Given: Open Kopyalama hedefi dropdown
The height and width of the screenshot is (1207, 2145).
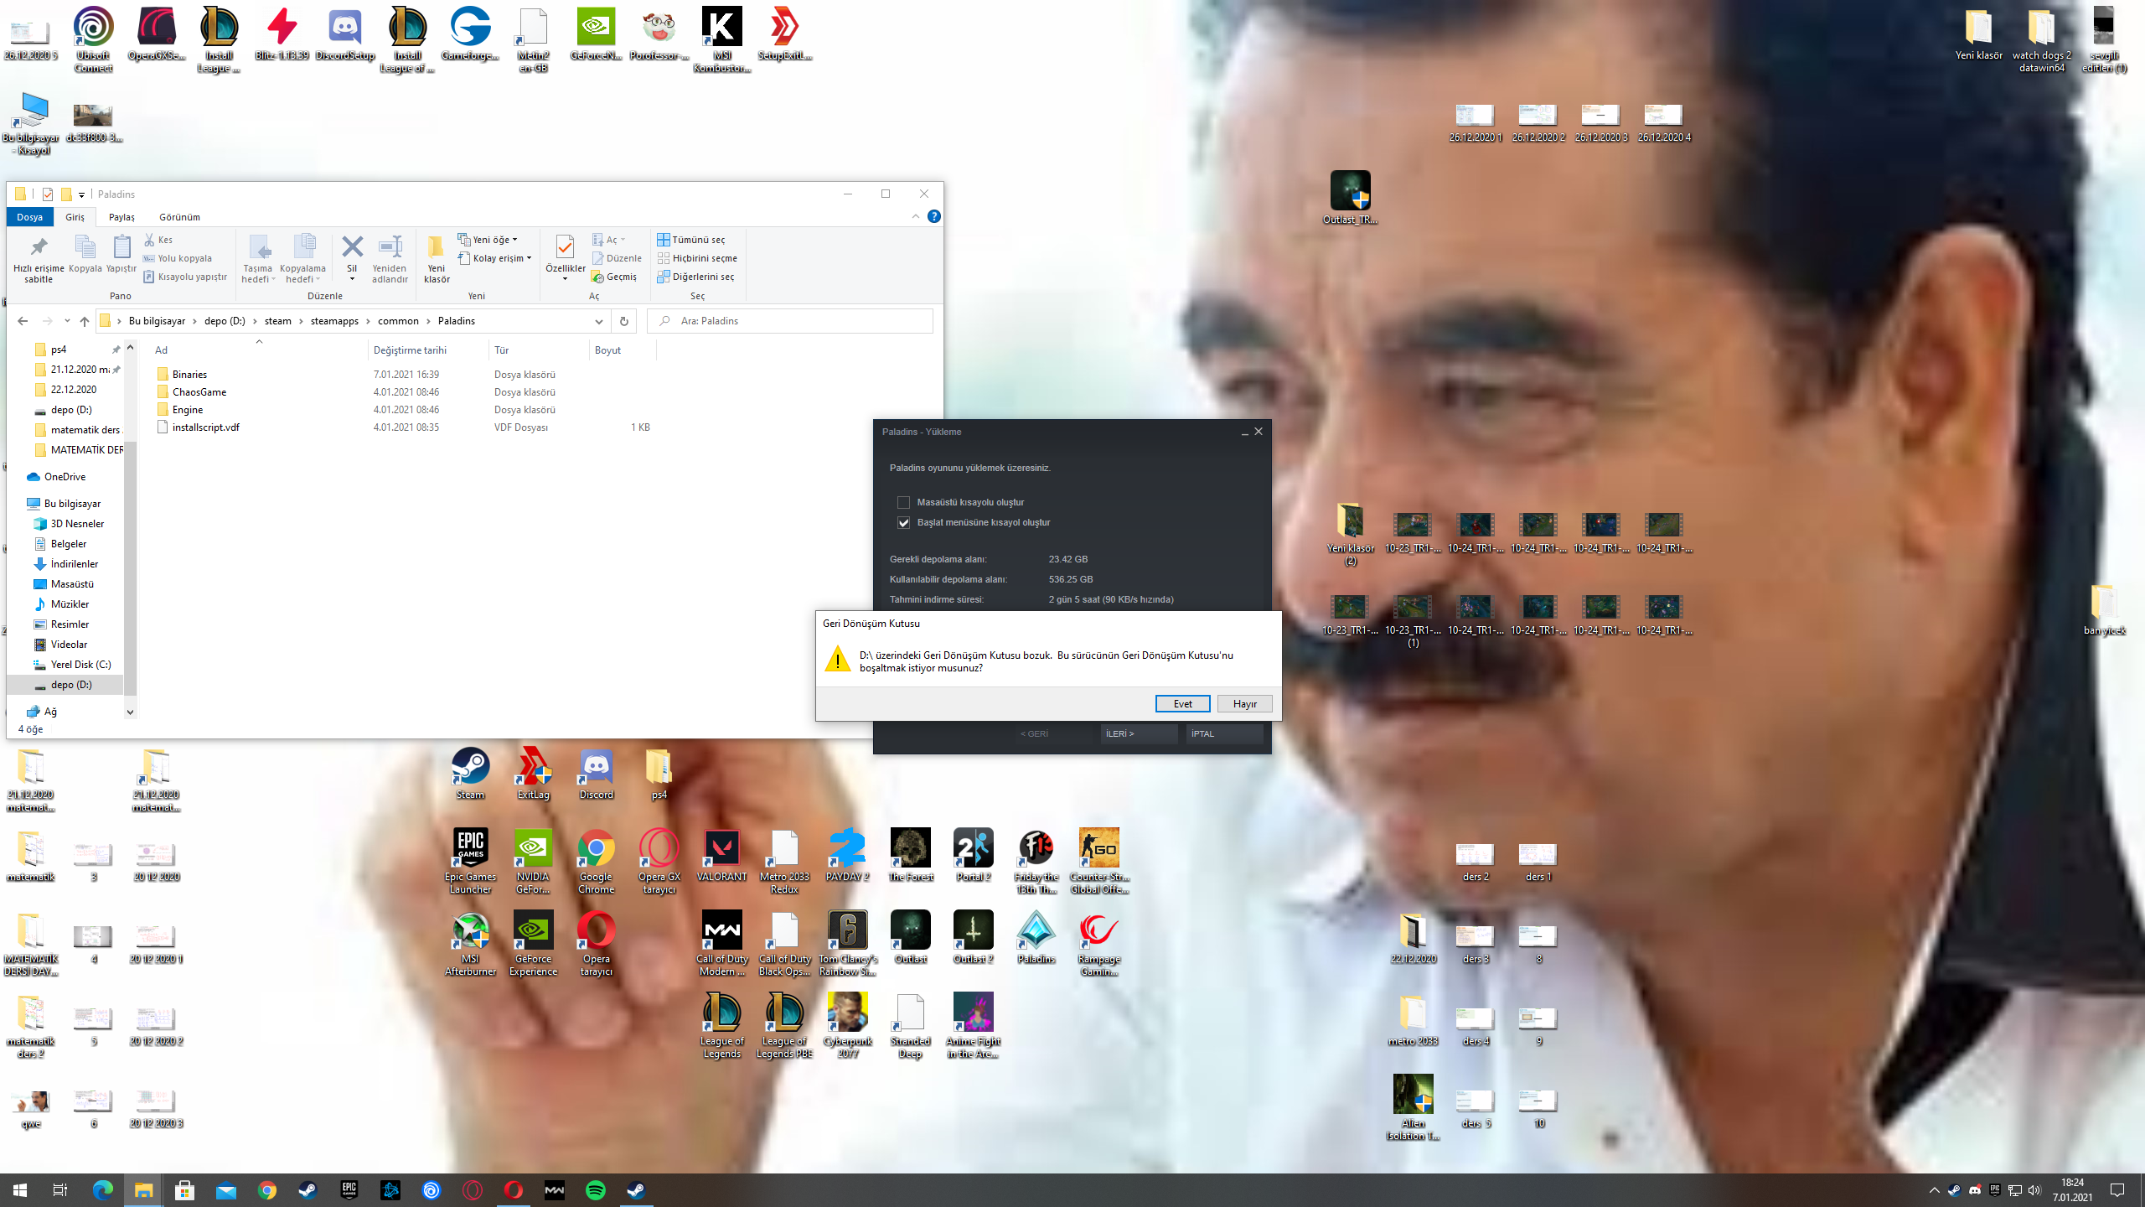Looking at the screenshot, I should point(302,258).
